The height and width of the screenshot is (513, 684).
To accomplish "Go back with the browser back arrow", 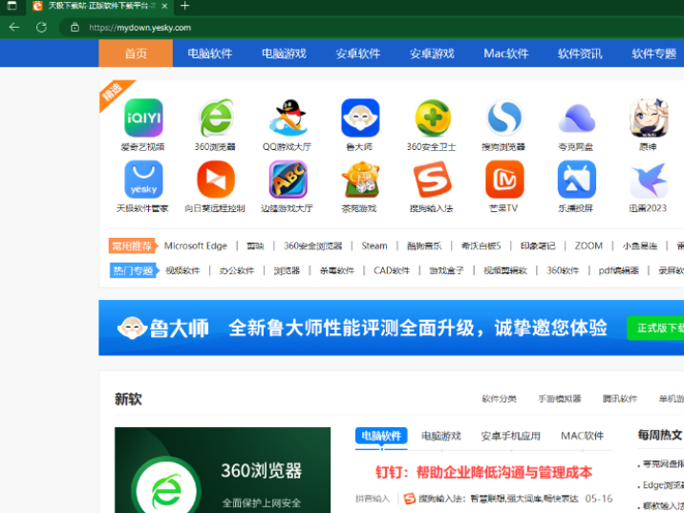I will 14,28.
